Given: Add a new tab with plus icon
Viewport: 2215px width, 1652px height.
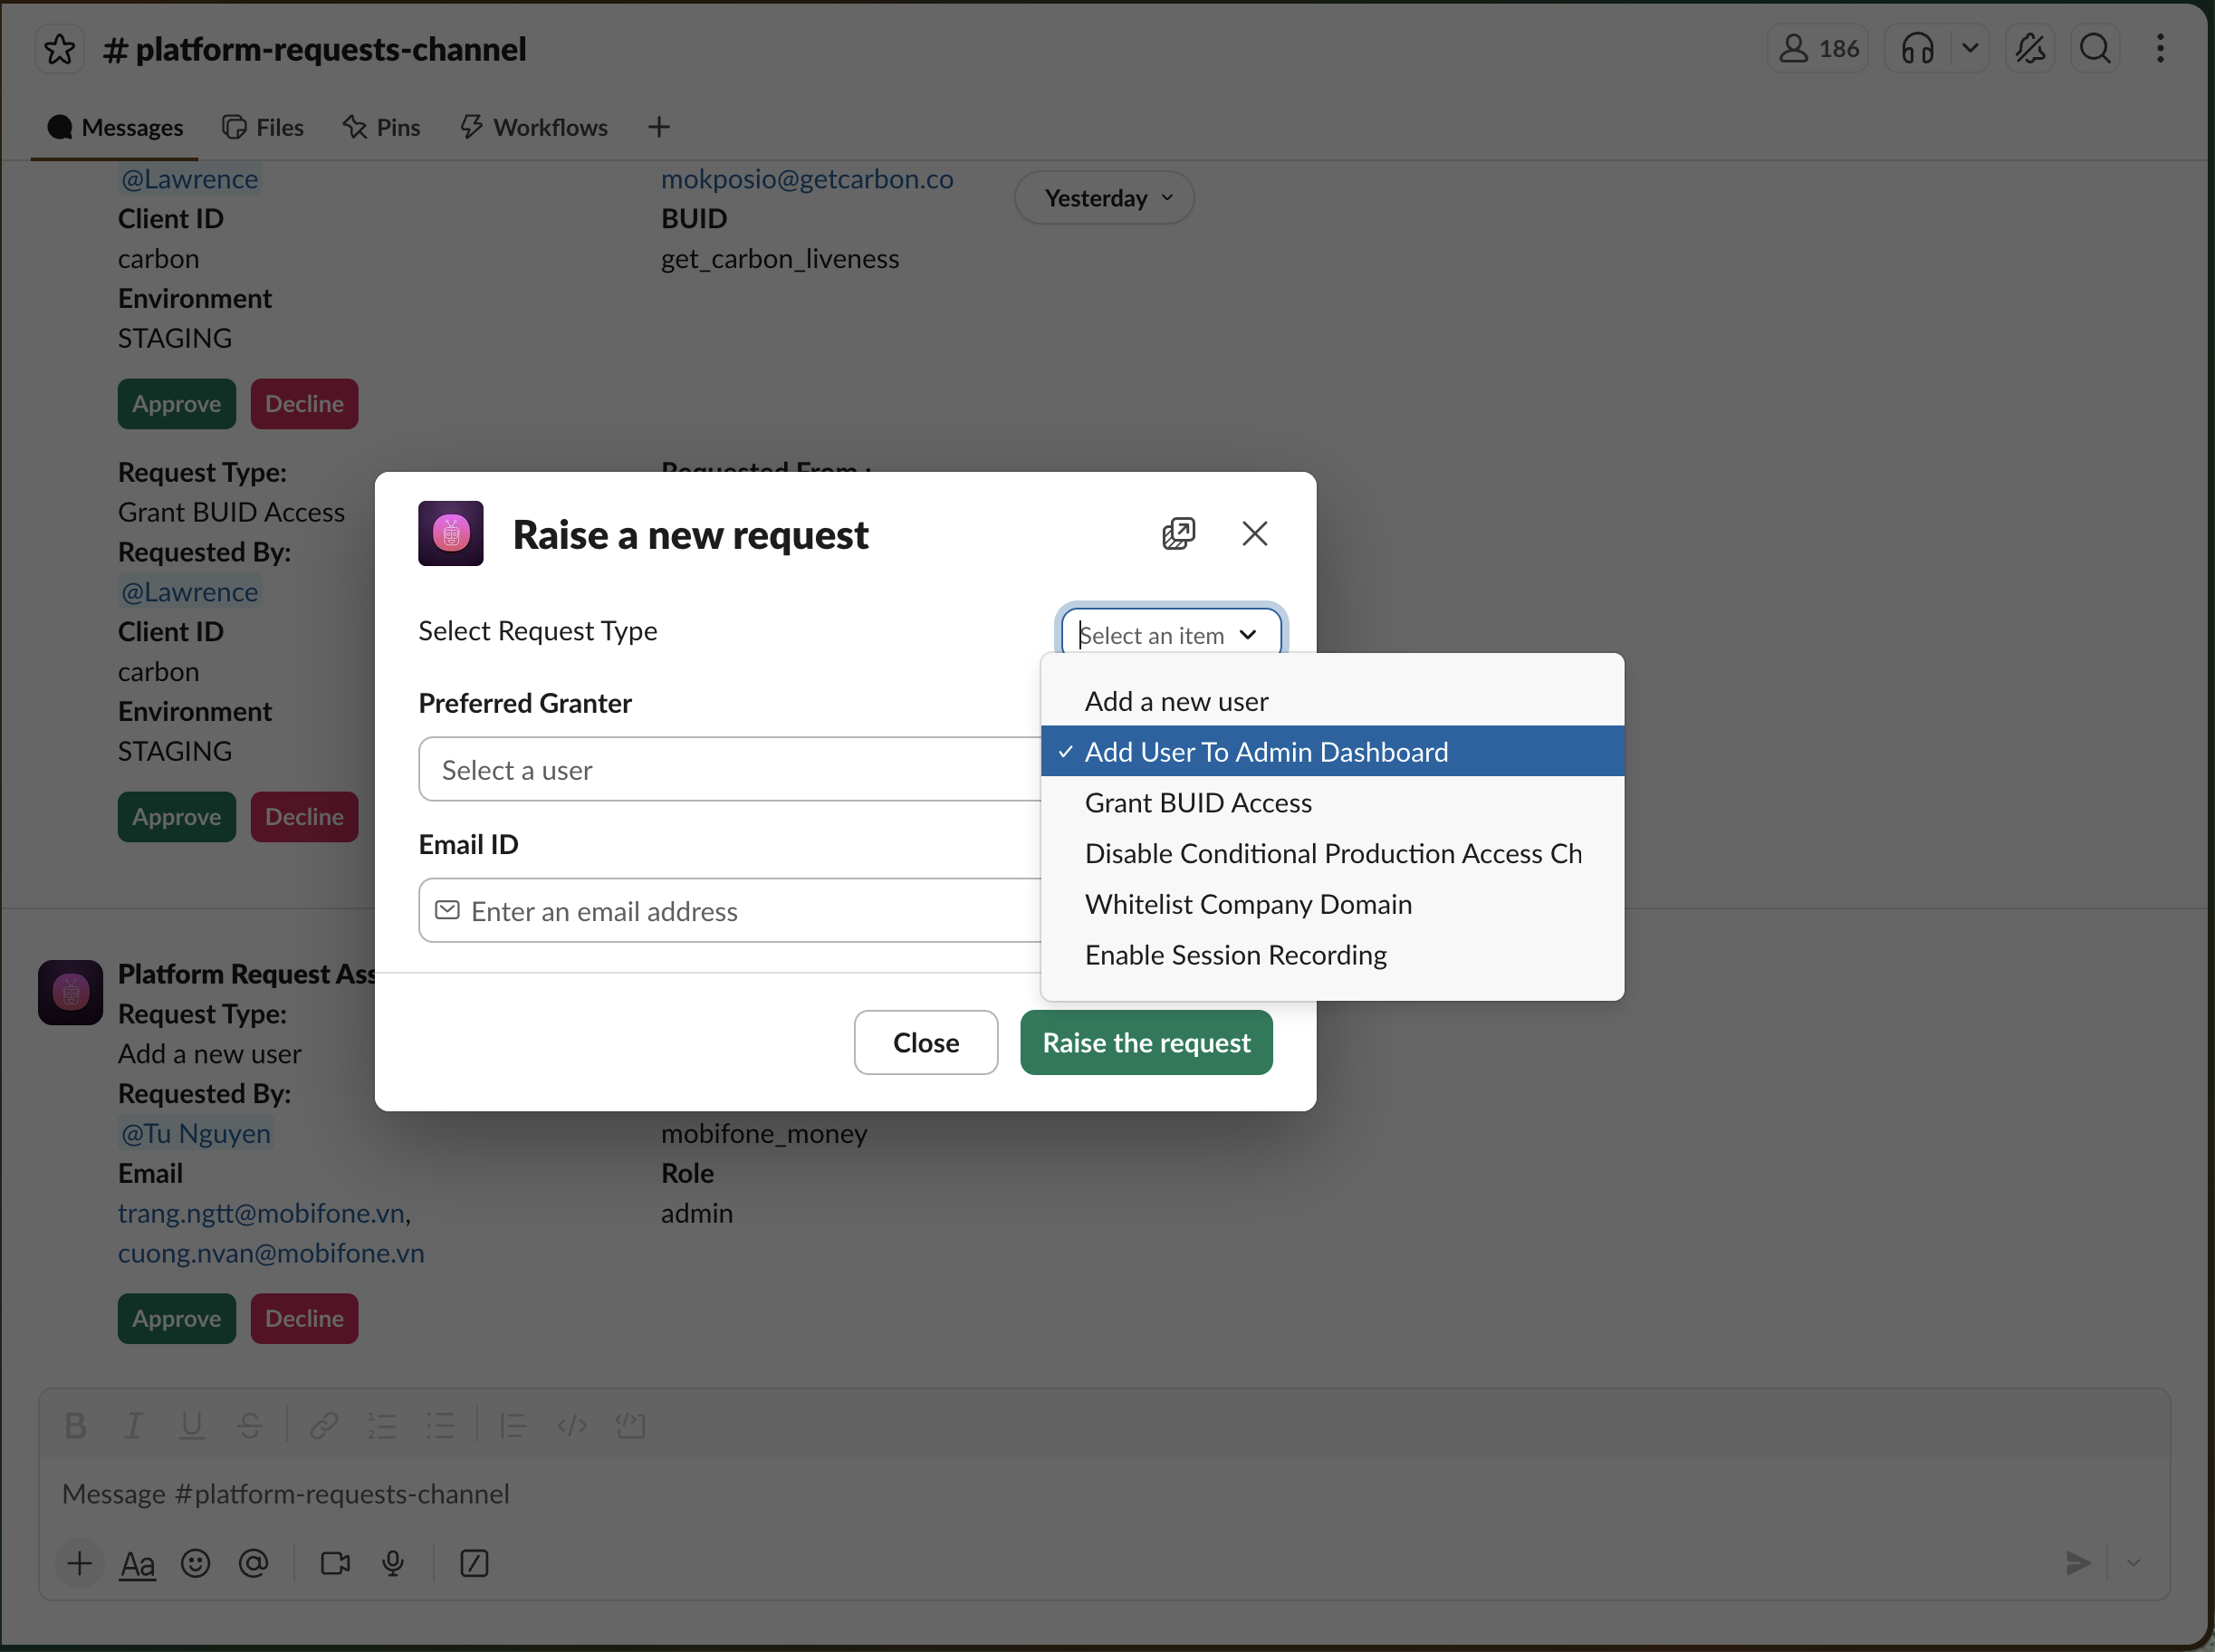Looking at the screenshot, I should [657, 127].
